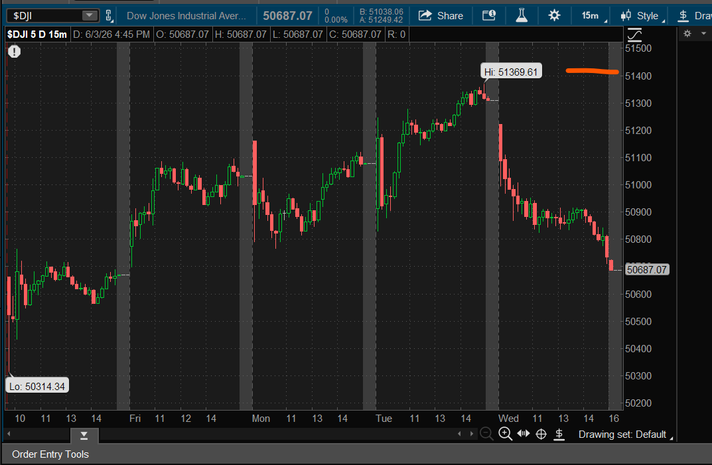Open Order Entry Tools panel
712x465 pixels.
50,454
